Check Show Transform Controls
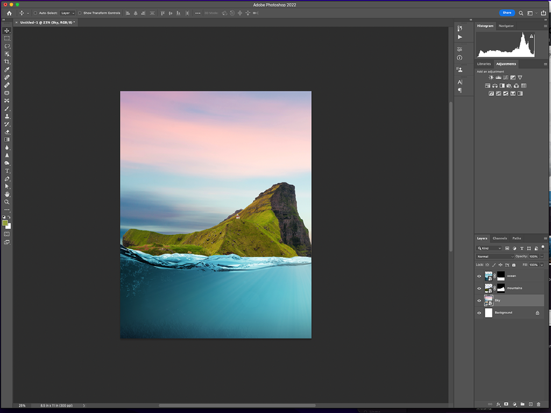Viewport: 551px width, 413px height. [80, 13]
